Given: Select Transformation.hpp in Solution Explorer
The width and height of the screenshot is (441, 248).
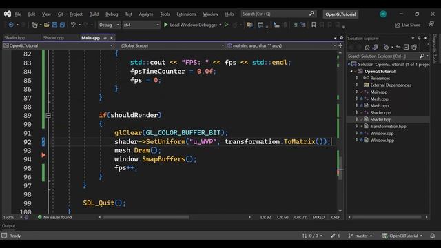Looking at the screenshot, I should [388, 127].
